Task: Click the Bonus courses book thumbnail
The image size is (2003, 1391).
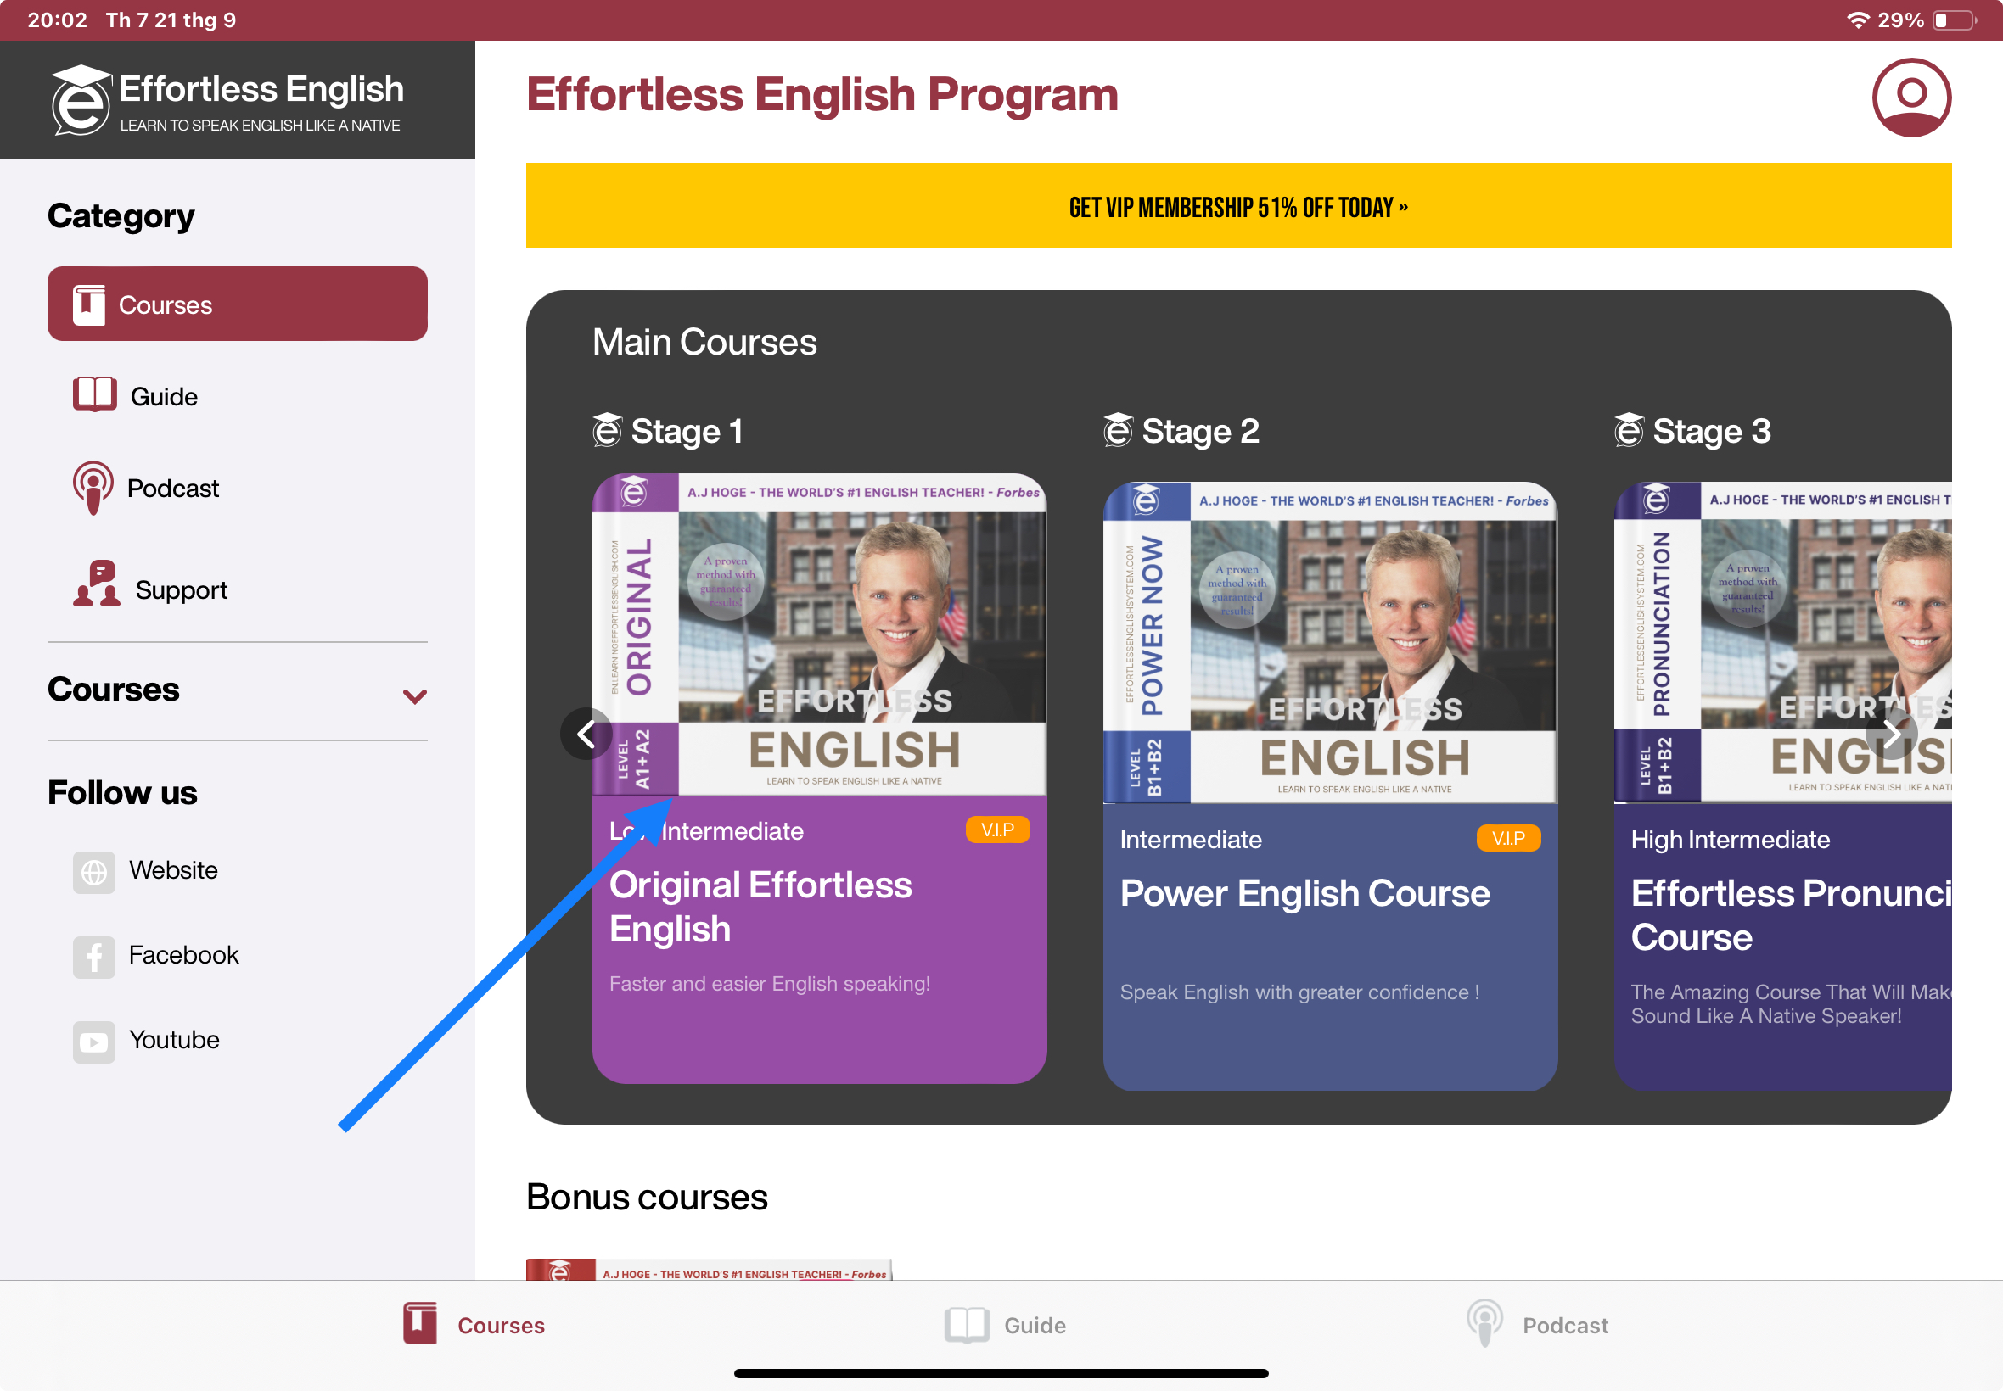Action: coord(709,1269)
